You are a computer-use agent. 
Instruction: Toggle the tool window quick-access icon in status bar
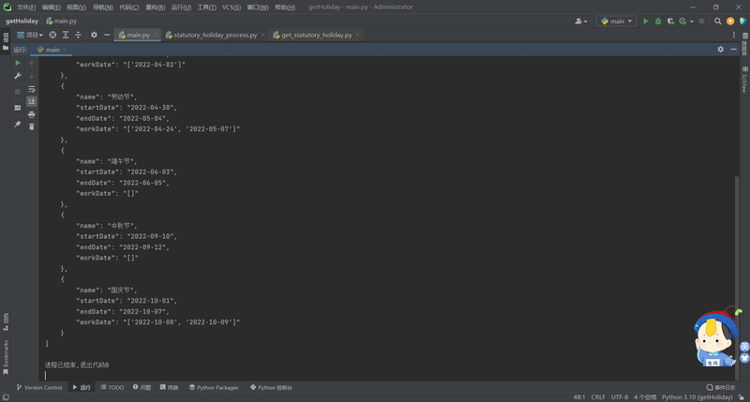(6, 397)
